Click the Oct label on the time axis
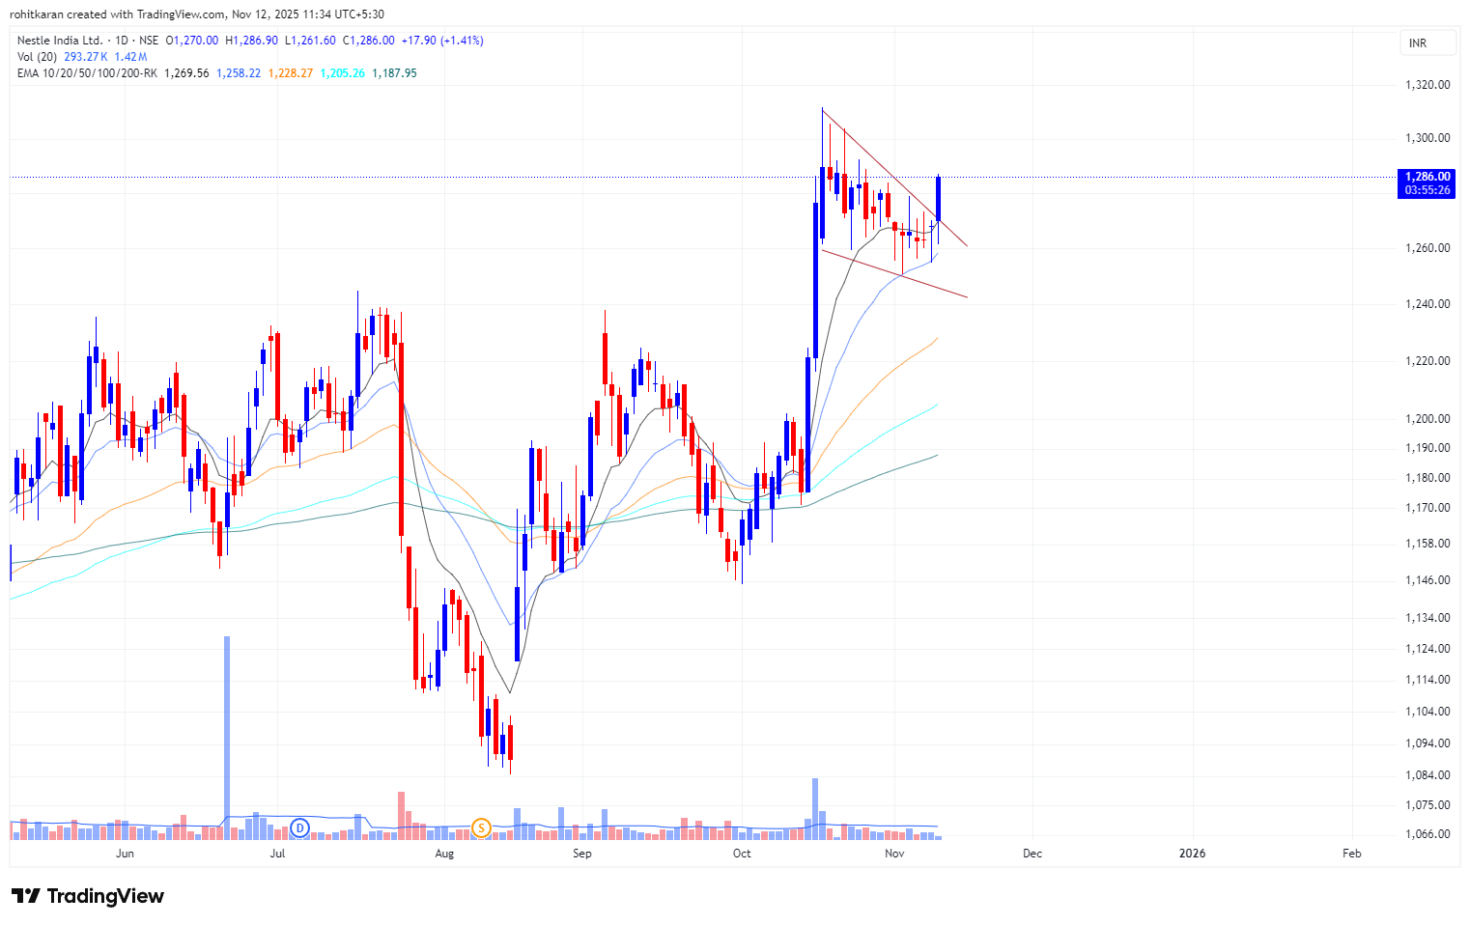This screenshot has height=925, width=1470. tap(742, 854)
